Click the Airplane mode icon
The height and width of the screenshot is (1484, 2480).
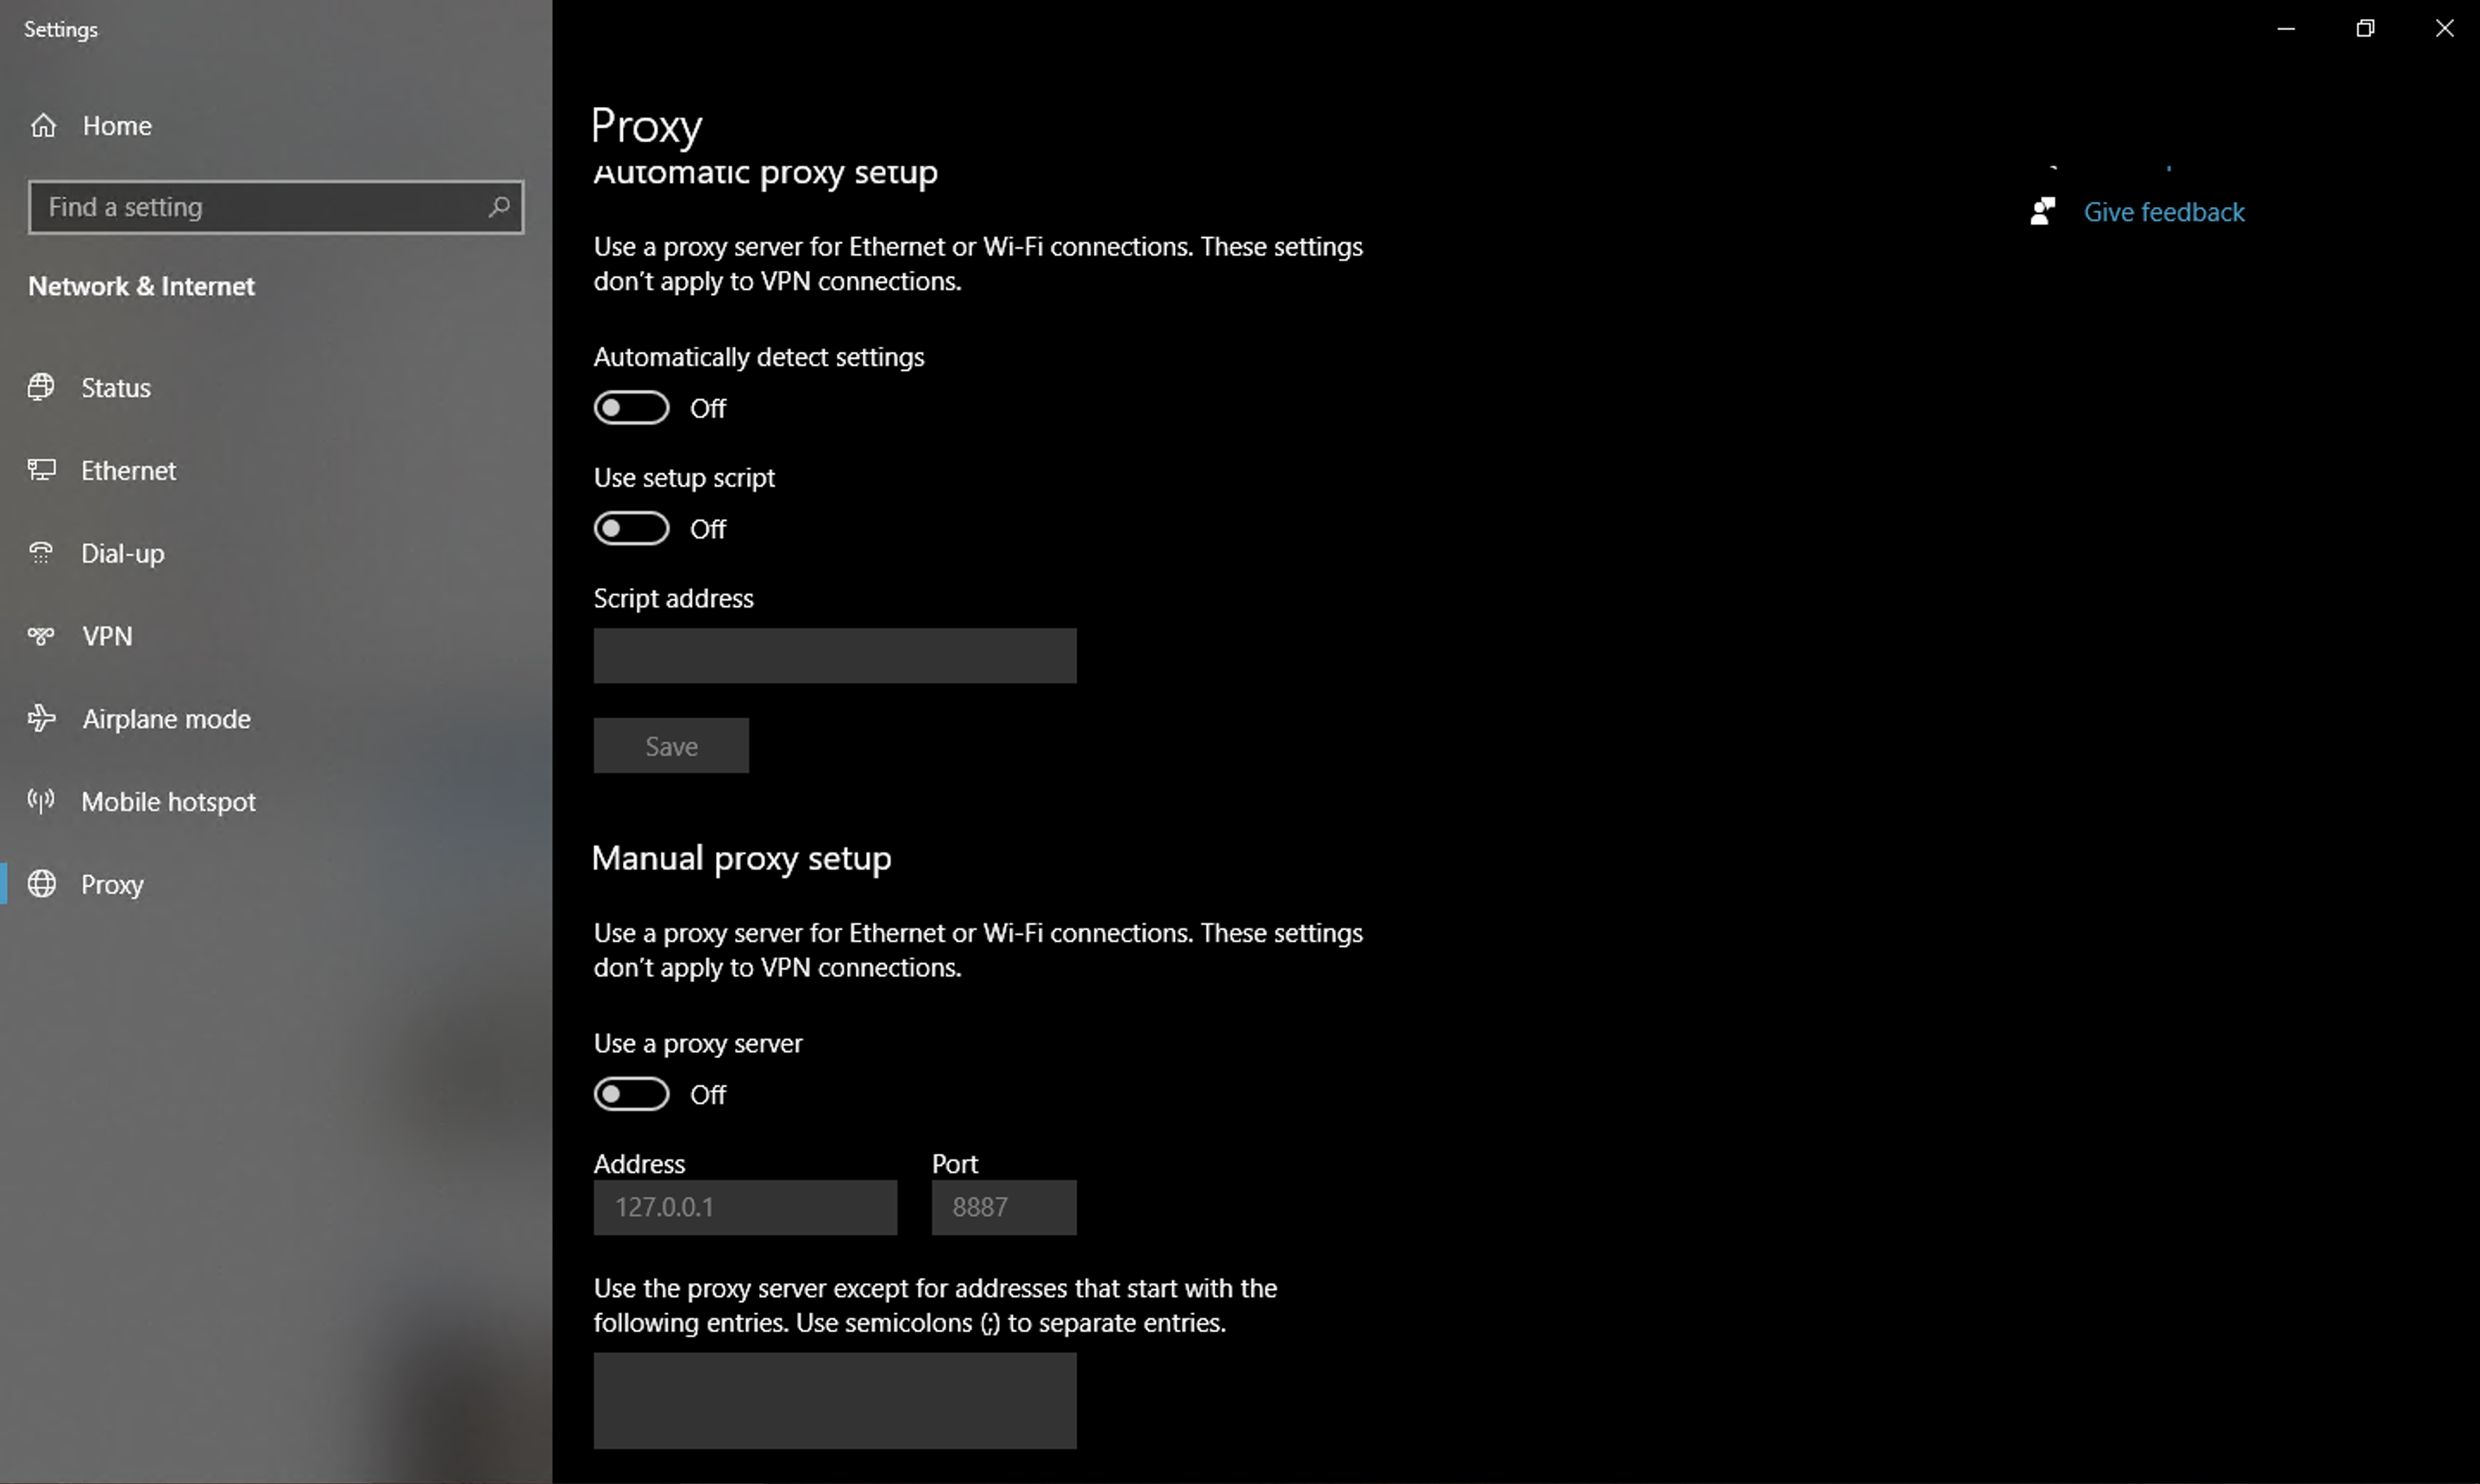click(41, 718)
